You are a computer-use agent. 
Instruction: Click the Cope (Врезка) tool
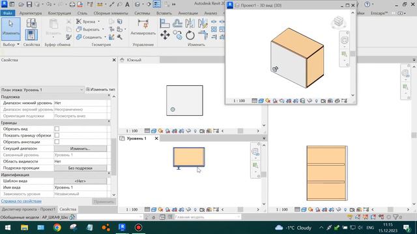[x=85, y=21]
